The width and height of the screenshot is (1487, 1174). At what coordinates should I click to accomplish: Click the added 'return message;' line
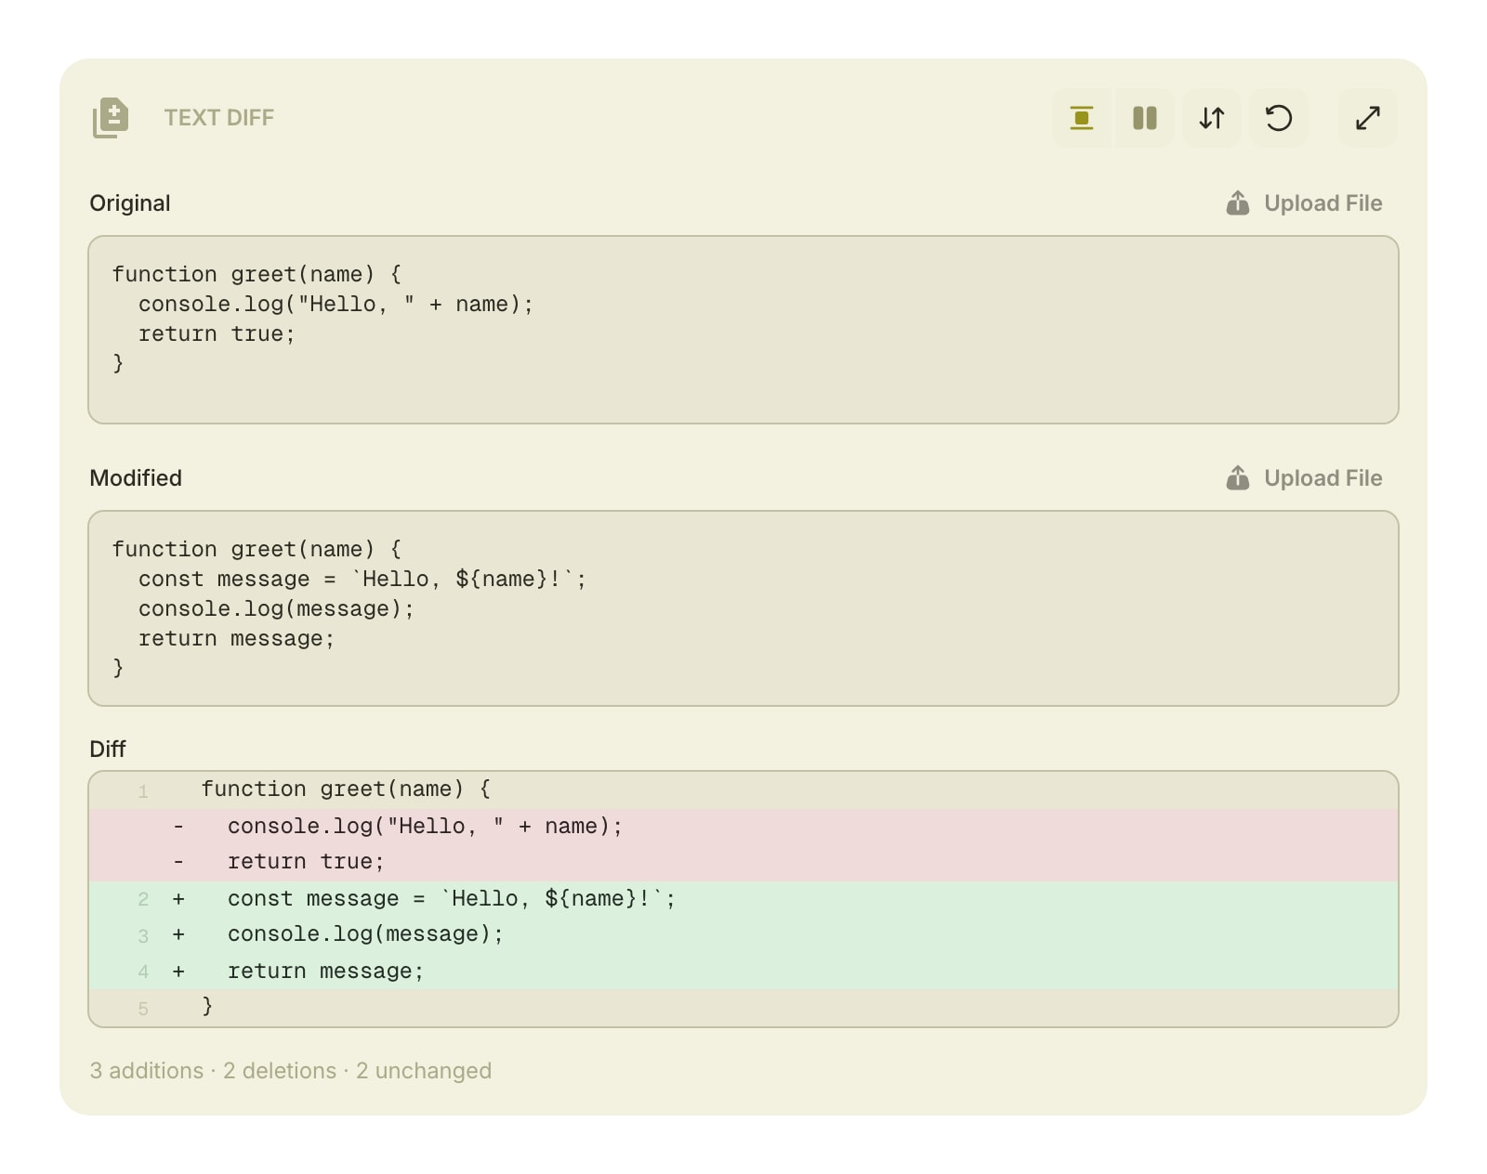(325, 972)
